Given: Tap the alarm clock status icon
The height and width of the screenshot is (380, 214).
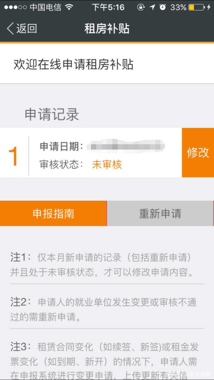Looking at the screenshot, I should (x=163, y=7).
